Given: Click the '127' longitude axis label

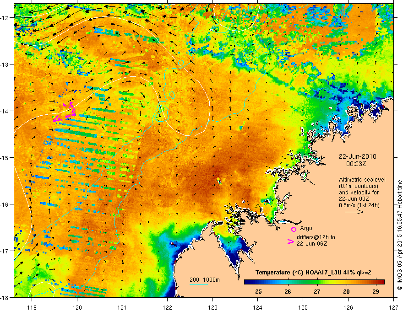Looking at the screenshot, I should [x=393, y=307].
